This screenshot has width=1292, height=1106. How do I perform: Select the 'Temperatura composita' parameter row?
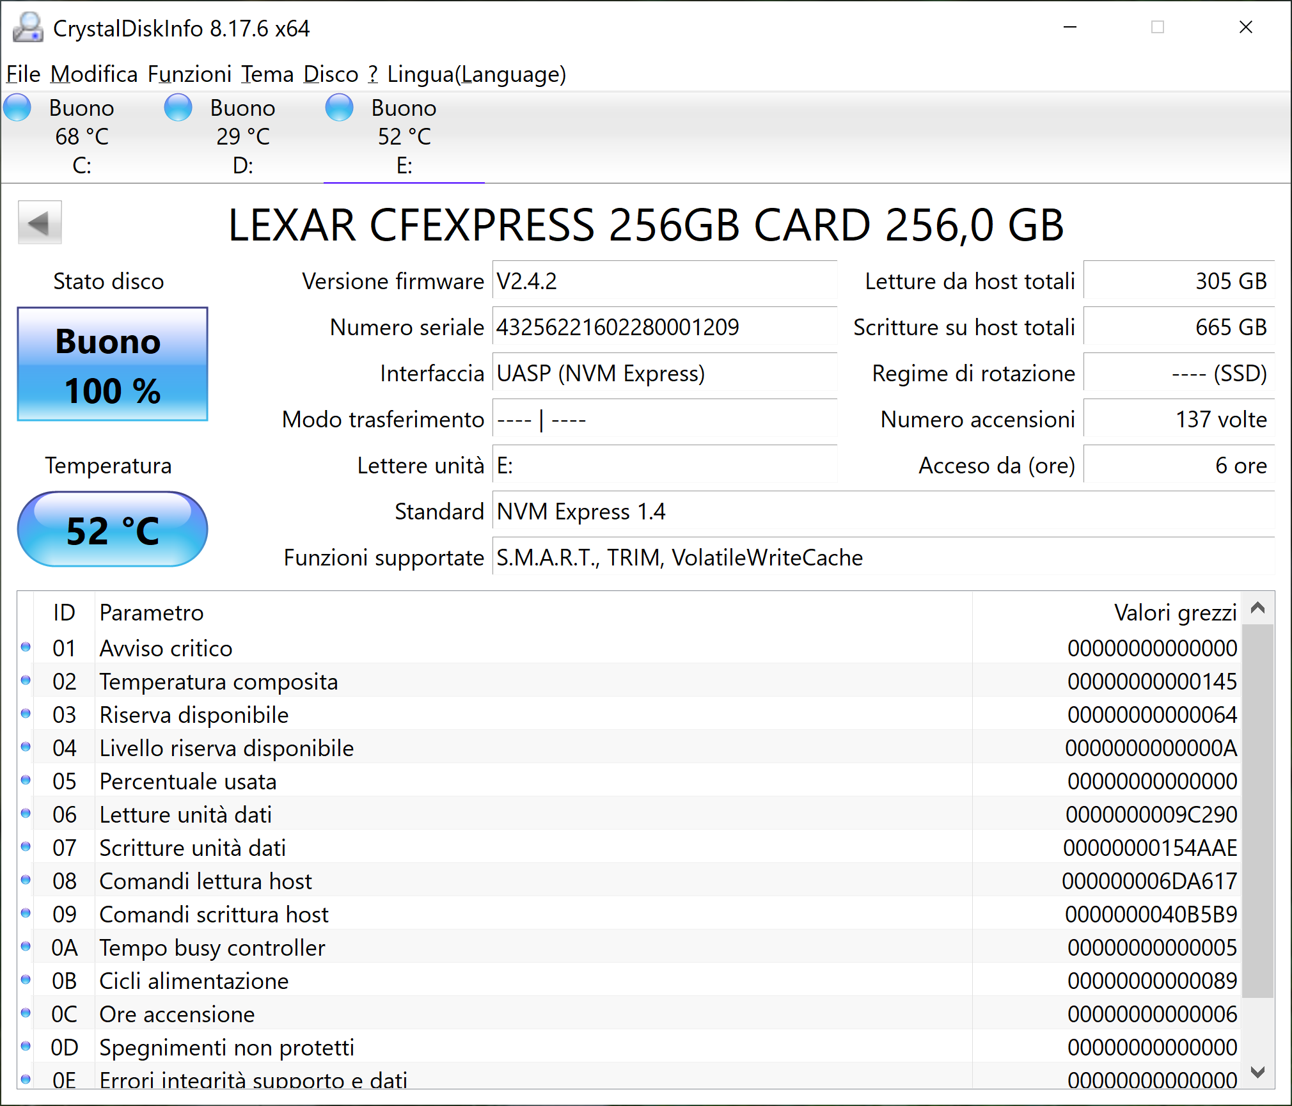pyautogui.click(x=629, y=681)
